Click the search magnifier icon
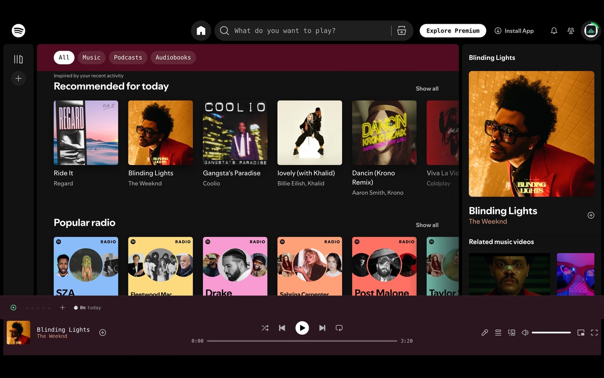This screenshot has width=604, height=378. (225, 31)
